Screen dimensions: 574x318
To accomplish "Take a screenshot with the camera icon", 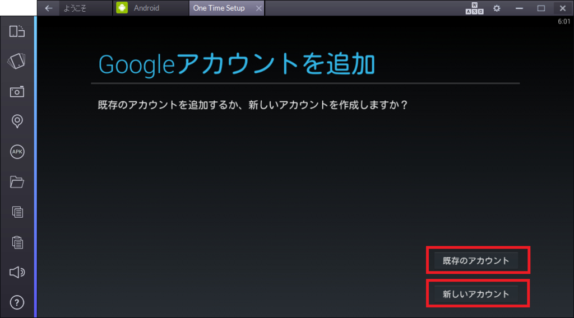I will point(17,91).
